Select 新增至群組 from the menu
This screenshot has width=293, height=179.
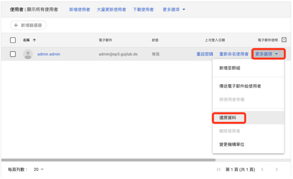point(248,68)
